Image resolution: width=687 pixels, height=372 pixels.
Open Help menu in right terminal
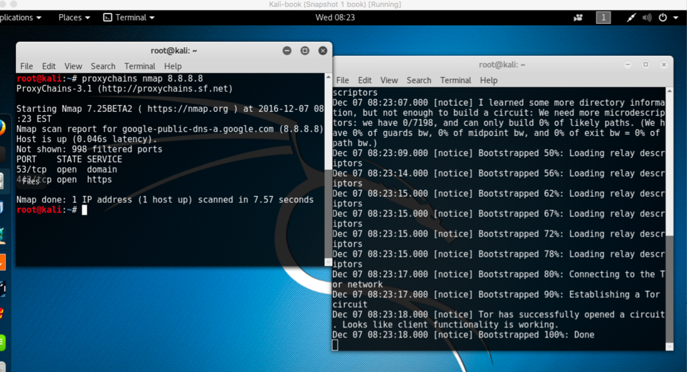(488, 80)
